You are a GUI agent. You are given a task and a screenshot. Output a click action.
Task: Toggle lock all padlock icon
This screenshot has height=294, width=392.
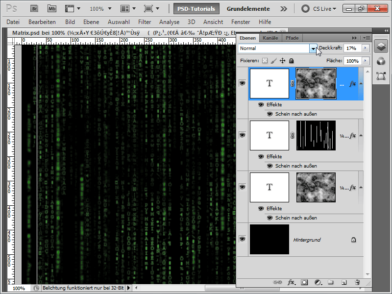pyautogui.click(x=291, y=61)
